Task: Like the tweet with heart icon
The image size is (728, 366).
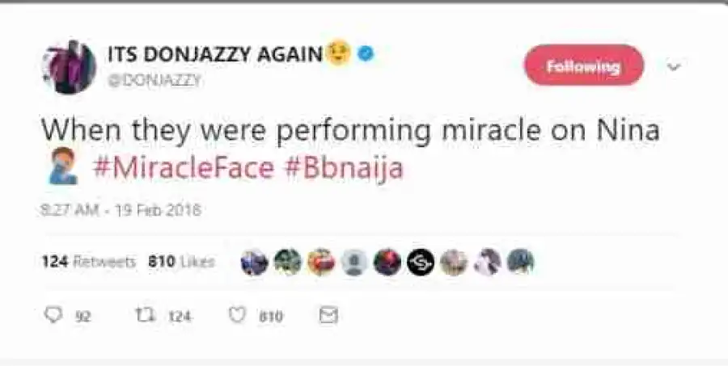Action: coord(236,315)
